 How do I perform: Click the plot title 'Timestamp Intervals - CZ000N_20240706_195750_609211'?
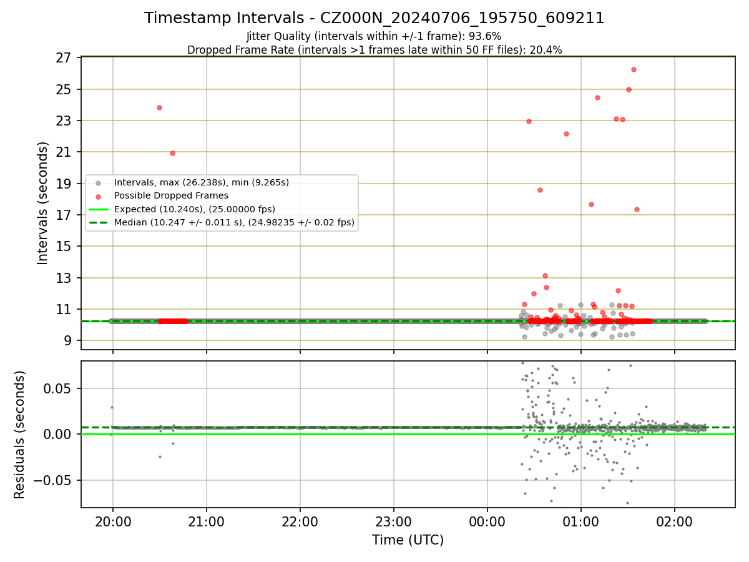point(374,18)
